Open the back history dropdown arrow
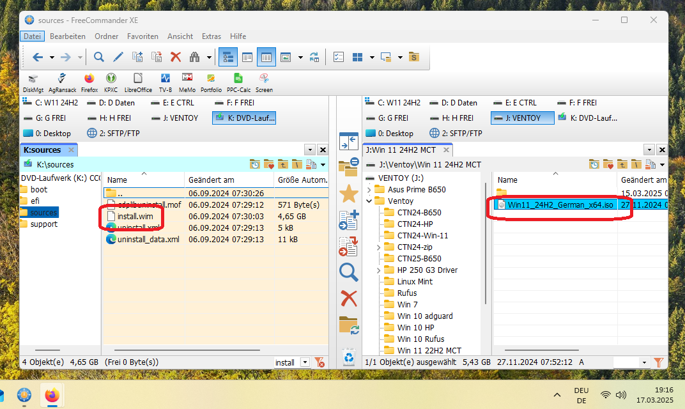 point(52,58)
